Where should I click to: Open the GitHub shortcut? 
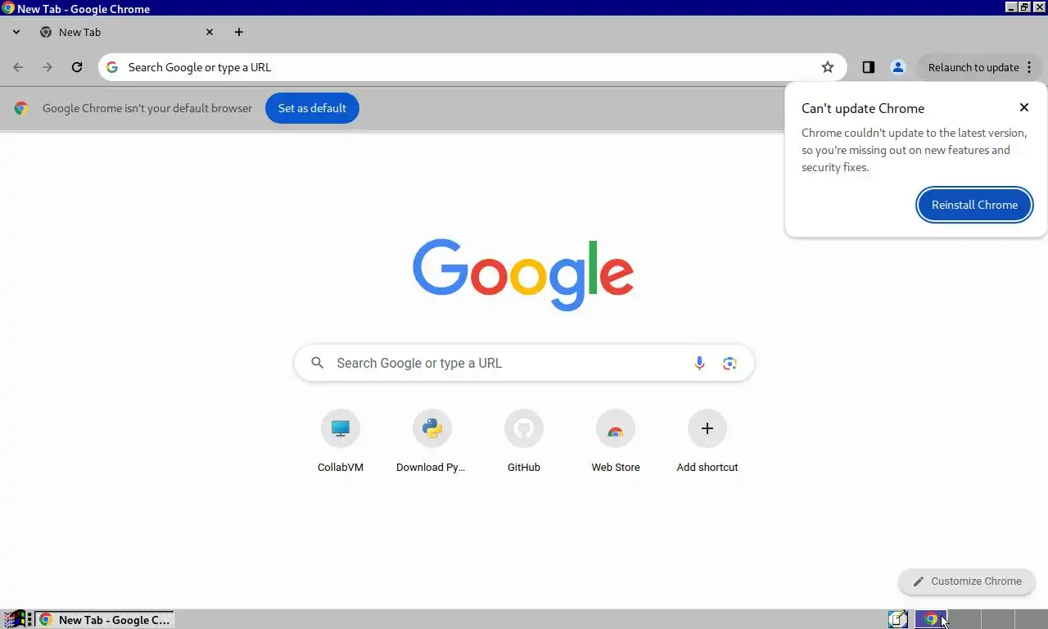pyautogui.click(x=524, y=441)
